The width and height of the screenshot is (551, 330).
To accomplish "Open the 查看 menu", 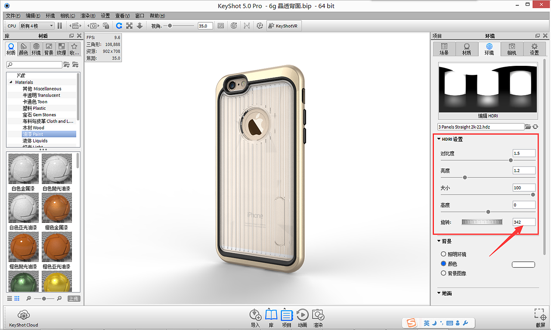I will (122, 15).
